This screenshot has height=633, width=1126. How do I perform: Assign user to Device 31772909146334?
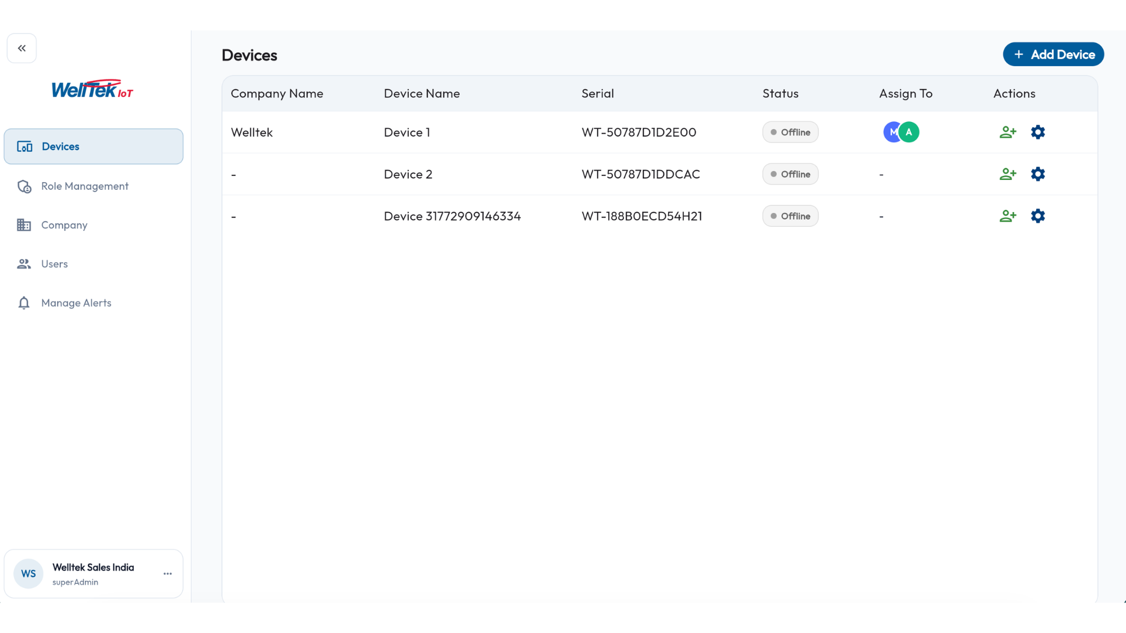[1008, 216]
